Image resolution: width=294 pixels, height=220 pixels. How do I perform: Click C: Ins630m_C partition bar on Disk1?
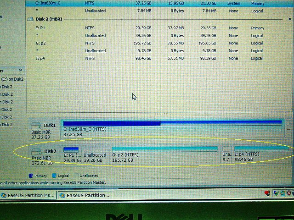point(172,128)
